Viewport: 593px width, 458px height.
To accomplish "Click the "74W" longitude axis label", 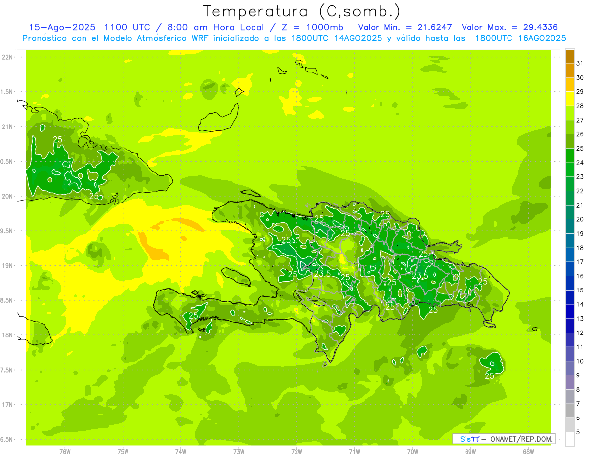I will coord(180,452).
